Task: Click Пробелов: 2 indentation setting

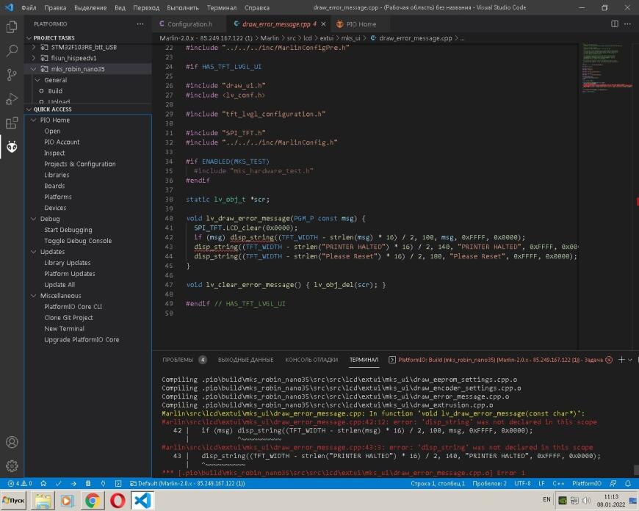Action: [489, 483]
